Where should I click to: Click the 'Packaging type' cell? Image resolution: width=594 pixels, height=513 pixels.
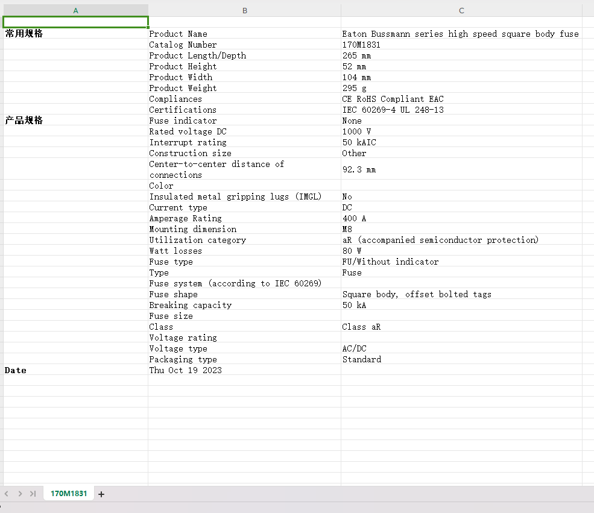click(x=245, y=359)
